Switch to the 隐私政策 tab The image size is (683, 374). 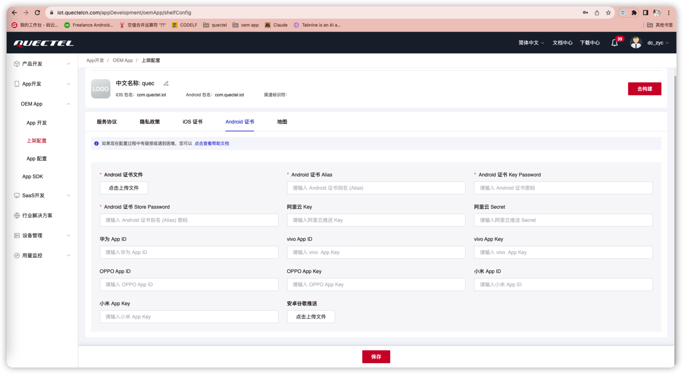(150, 122)
